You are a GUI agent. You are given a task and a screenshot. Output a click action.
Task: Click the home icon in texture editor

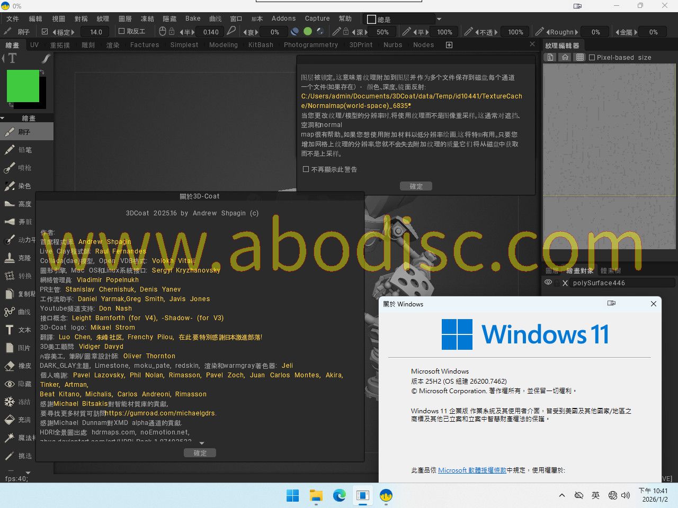tap(565, 57)
